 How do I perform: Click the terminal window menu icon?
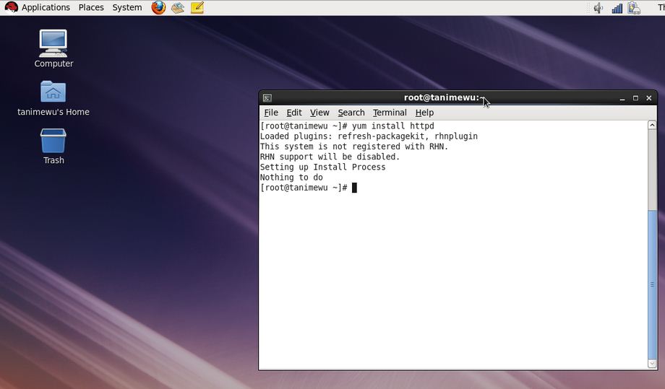(x=267, y=97)
